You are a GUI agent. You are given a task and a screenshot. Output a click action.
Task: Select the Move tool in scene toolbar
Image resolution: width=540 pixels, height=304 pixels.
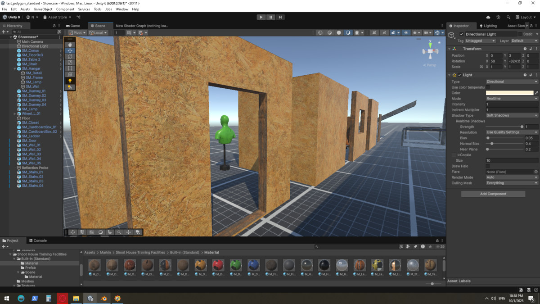coord(70,51)
